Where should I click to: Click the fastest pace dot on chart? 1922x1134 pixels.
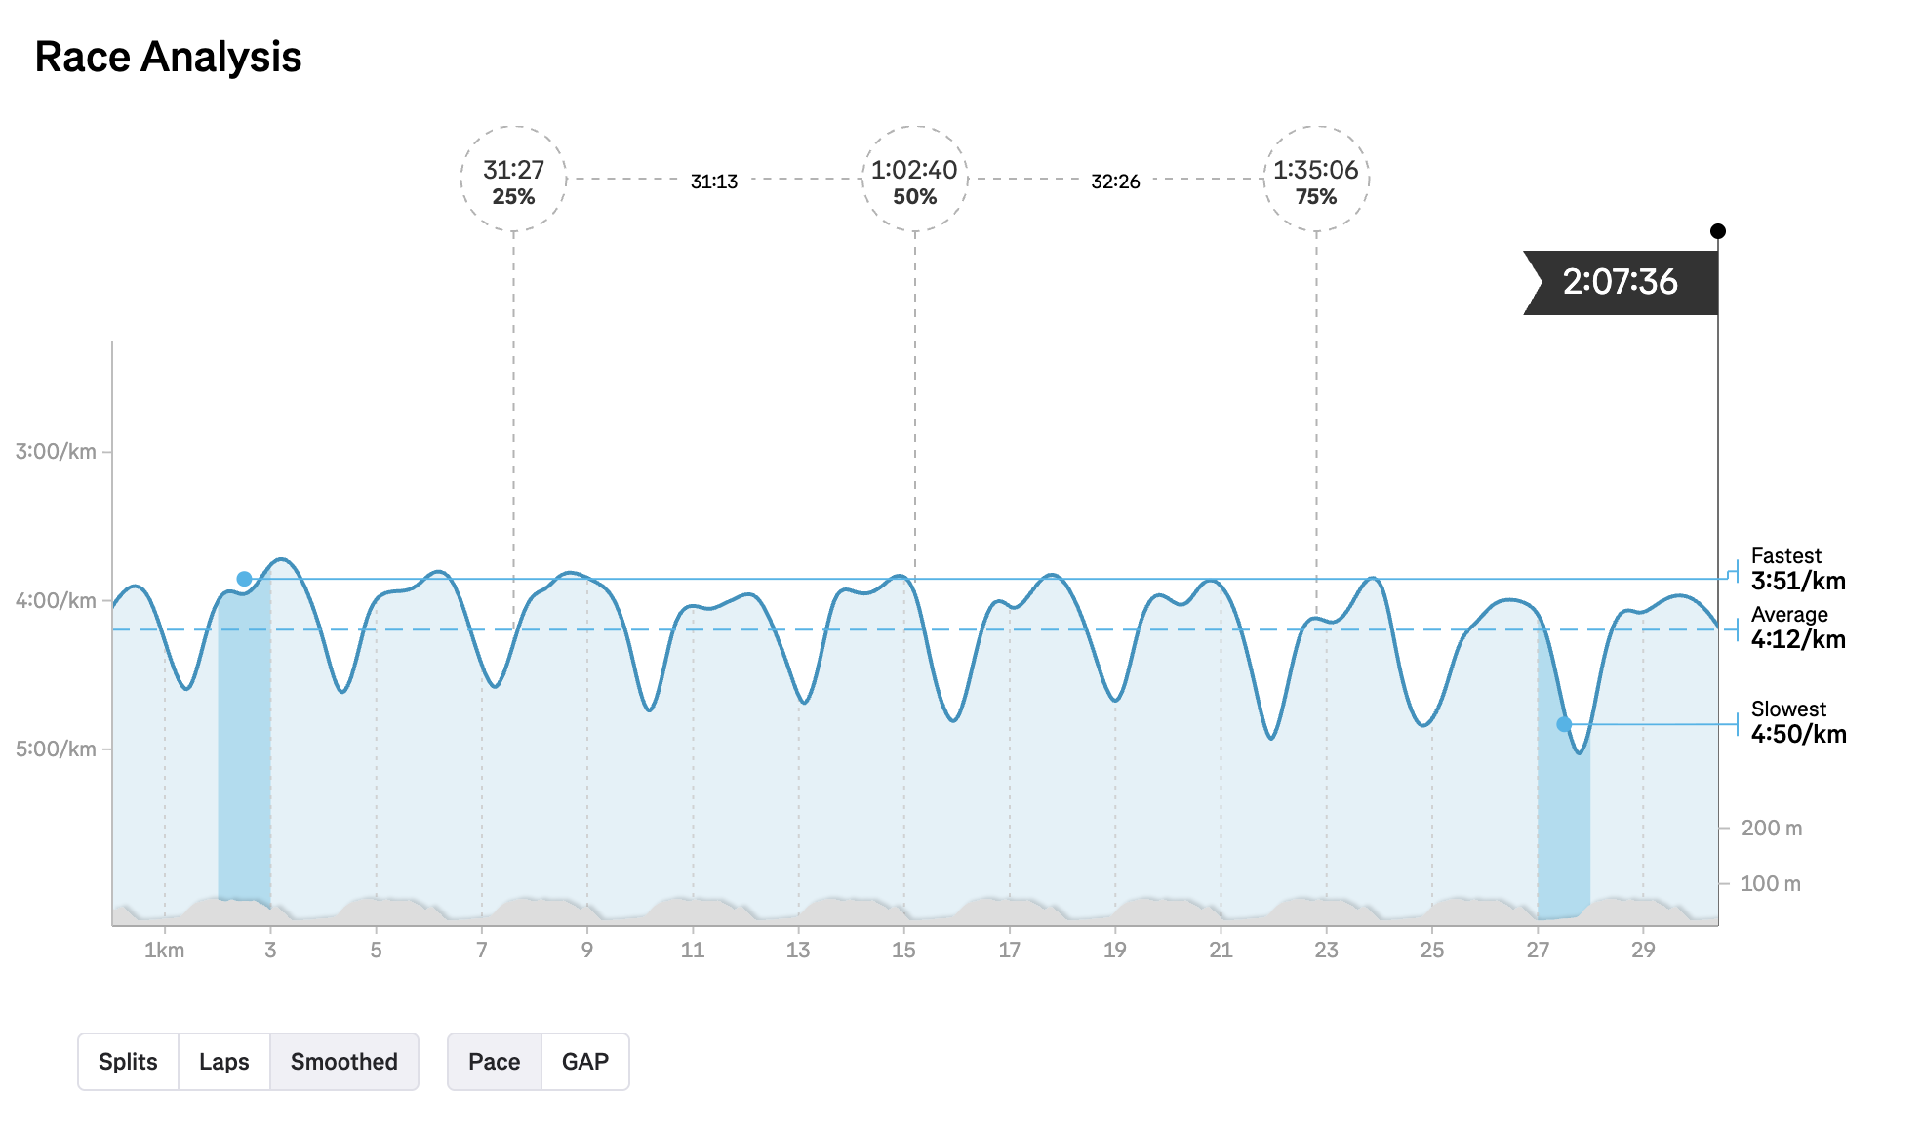coord(244,579)
